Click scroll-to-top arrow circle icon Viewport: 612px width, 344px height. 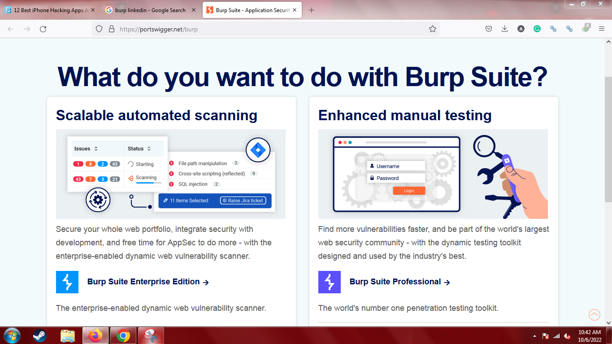[595, 315]
